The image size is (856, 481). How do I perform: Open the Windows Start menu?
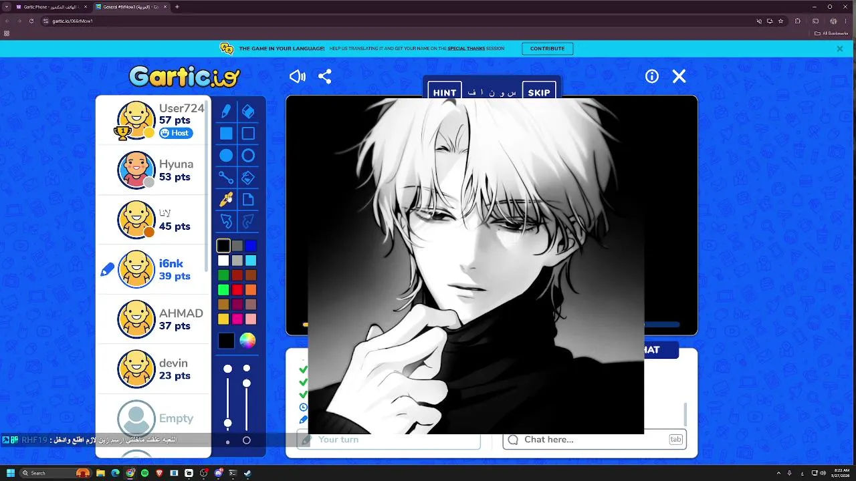click(10, 473)
